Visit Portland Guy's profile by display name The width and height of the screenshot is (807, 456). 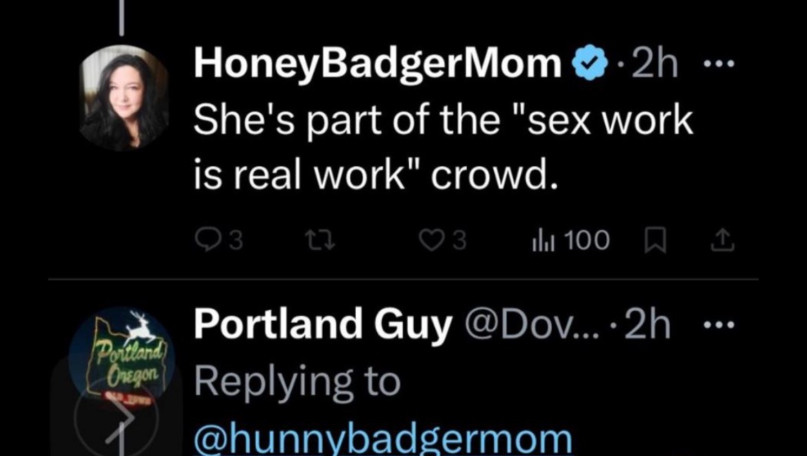[323, 326]
